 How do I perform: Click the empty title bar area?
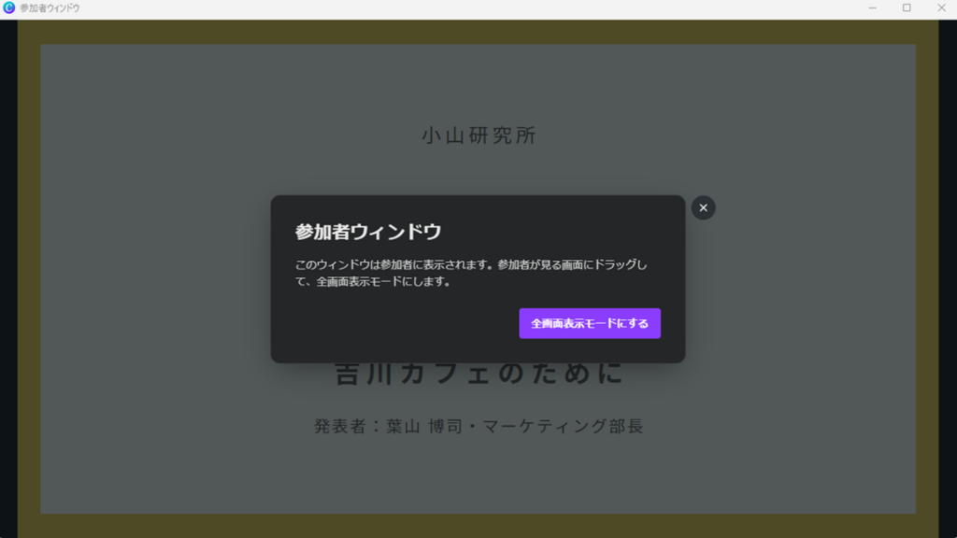pyautogui.click(x=467, y=7)
